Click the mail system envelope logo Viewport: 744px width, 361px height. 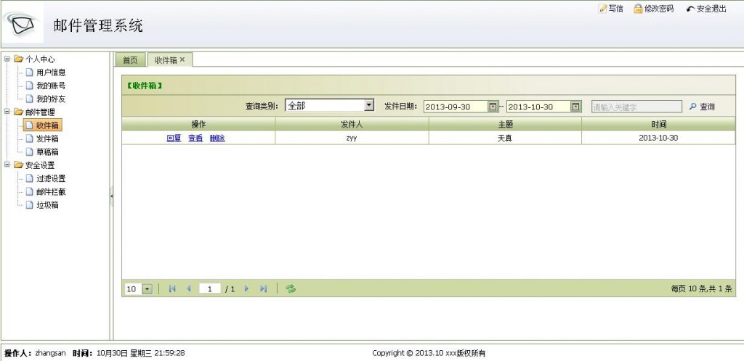click(23, 24)
